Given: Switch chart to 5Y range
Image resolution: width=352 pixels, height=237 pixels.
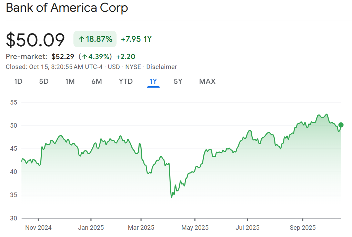Looking at the screenshot, I should [178, 81].
